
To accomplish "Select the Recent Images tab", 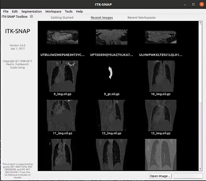I will 102,17.
